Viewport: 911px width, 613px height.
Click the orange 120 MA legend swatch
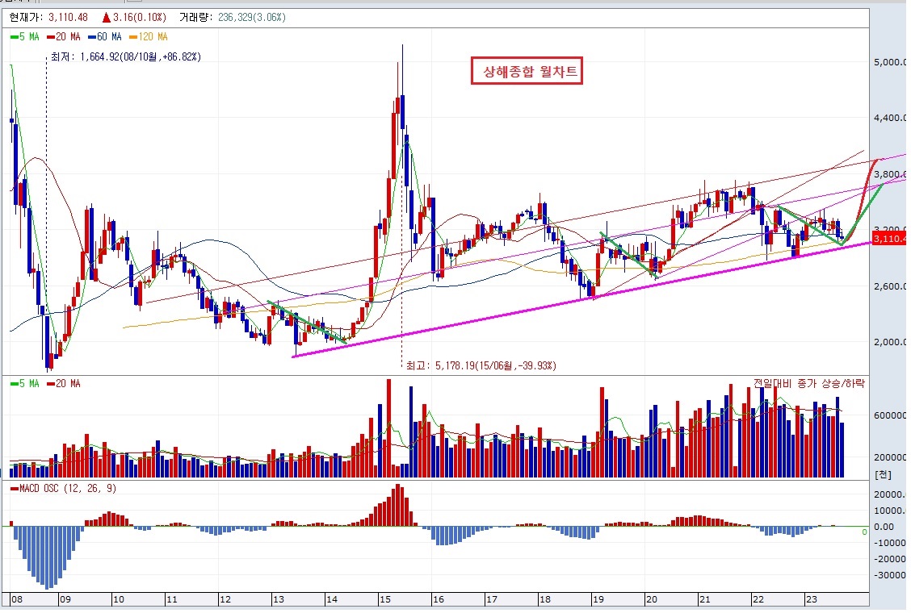click(135, 37)
